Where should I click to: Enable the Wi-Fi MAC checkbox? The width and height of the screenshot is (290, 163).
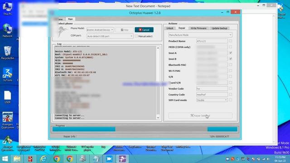231,71
